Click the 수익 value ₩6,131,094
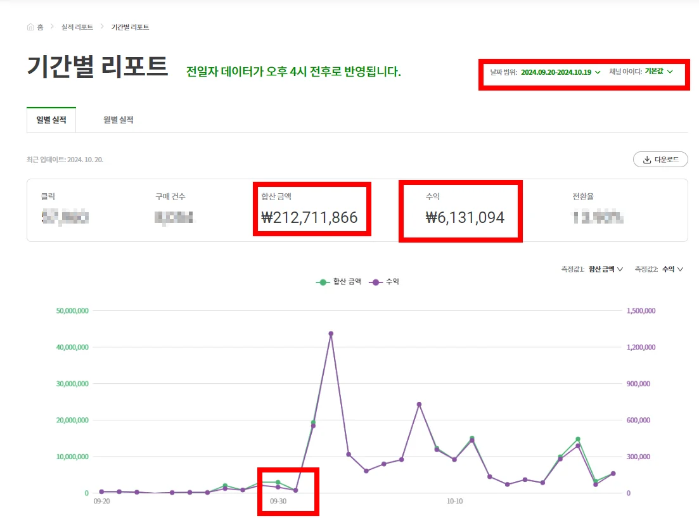 click(465, 218)
